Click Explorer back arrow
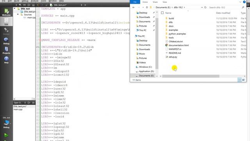 [x=134, y=7]
